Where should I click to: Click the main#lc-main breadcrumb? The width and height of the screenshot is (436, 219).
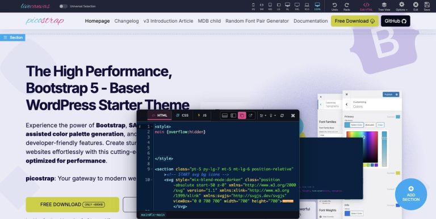pos(153,215)
